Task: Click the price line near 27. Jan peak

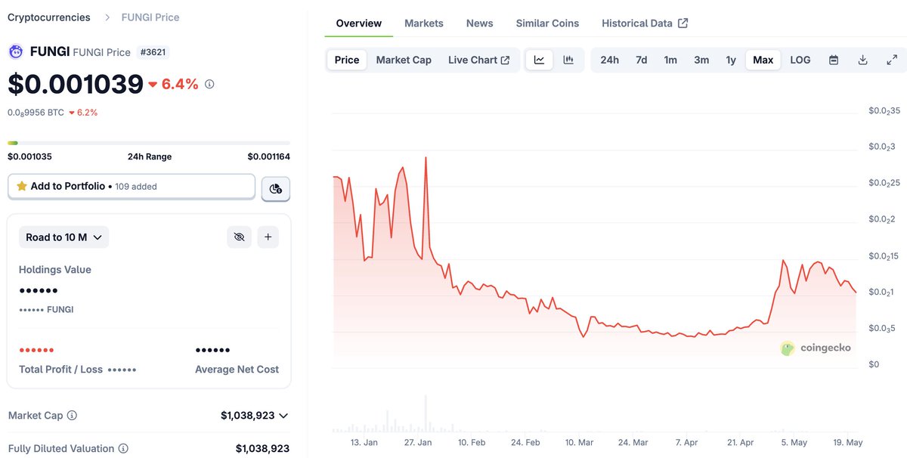Action: tap(426, 158)
